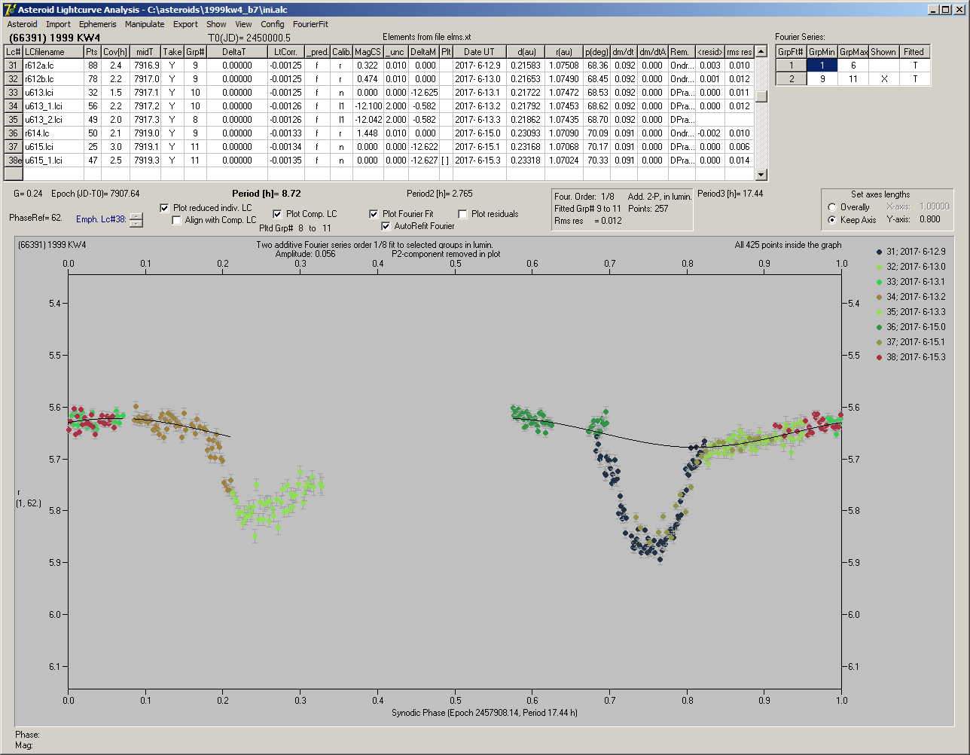Screen dimensions: 970x755
Task: Click the rms res column header
Action: (740, 52)
